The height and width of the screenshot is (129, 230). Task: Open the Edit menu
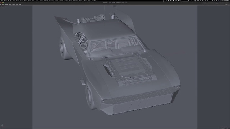[x=14, y=1]
